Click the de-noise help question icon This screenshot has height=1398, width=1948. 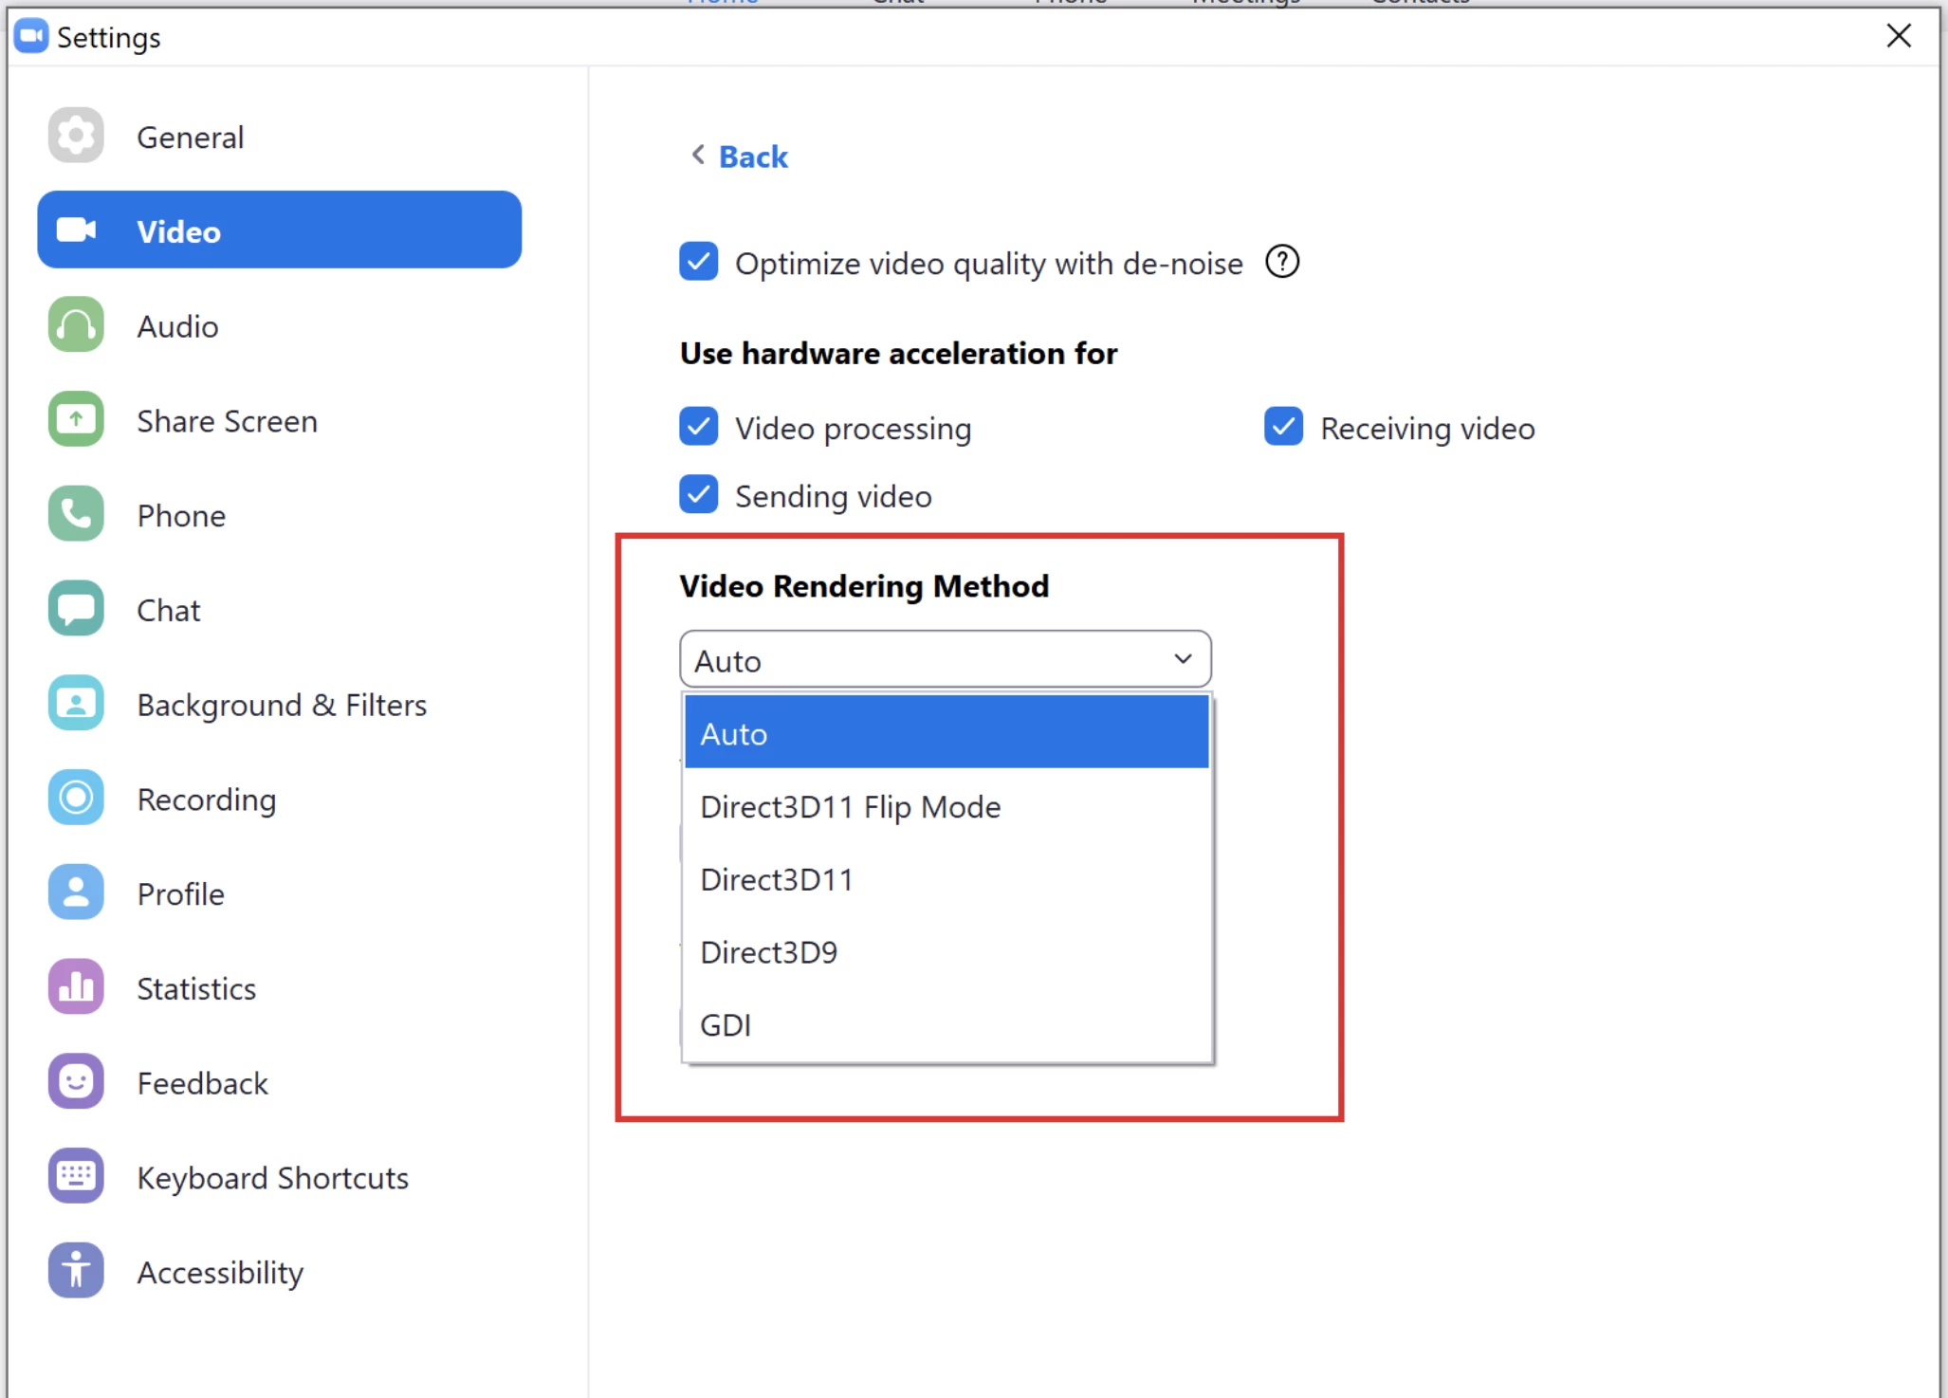[x=1282, y=262]
